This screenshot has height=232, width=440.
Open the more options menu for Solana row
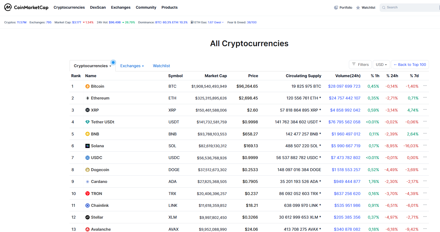point(425,145)
